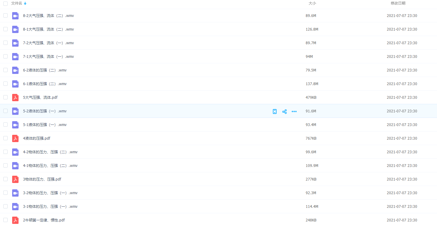Viewport: 437px width, 226px height.
Task: Click the sort arrow next to 文件名
Action: tap(25, 3)
